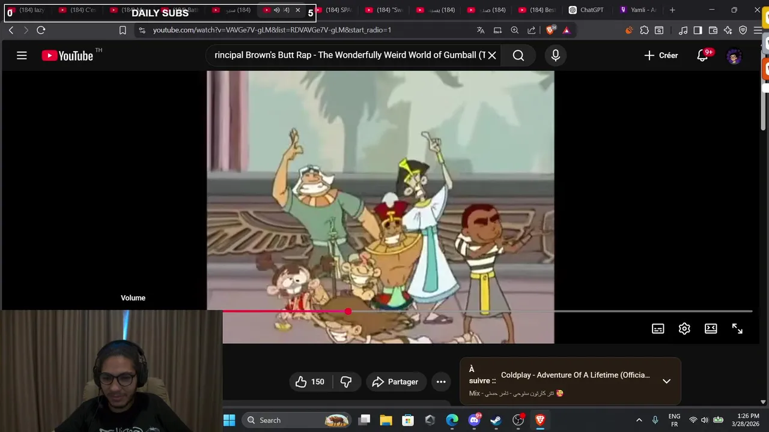
Task: Open OBS Studio from the taskbar
Action: [x=518, y=420]
